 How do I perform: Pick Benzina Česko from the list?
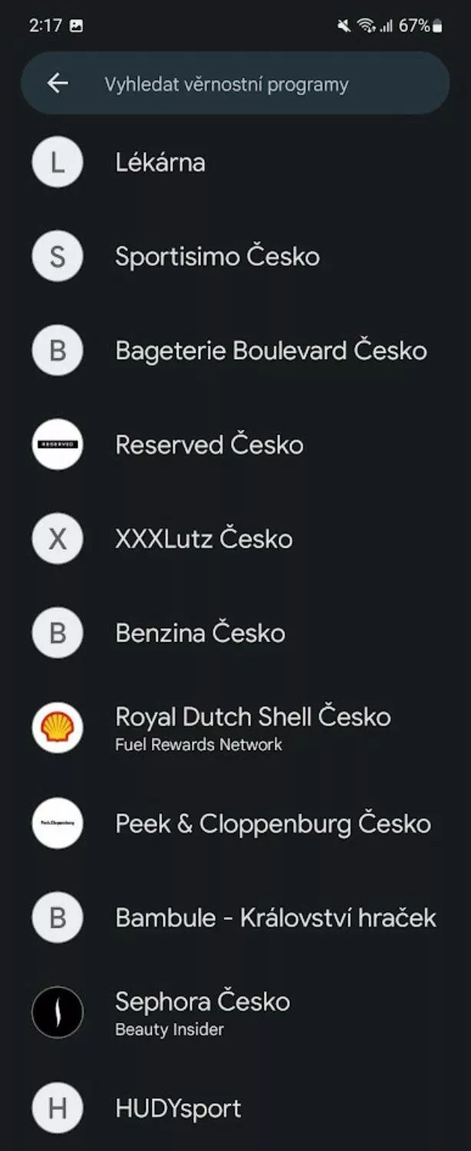(x=235, y=633)
